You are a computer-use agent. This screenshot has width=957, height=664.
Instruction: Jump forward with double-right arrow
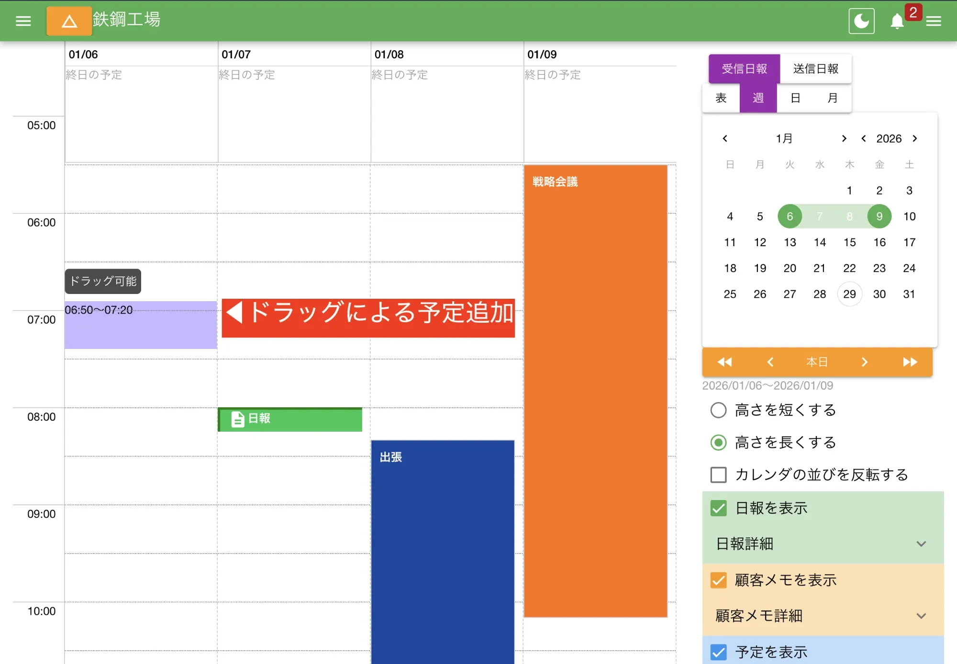pyautogui.click(x=910, y=362)
